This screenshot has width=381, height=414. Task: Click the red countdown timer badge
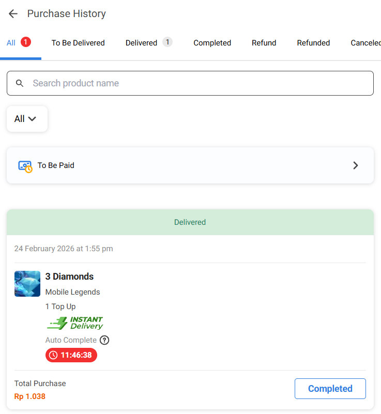[x=71, y=355]
